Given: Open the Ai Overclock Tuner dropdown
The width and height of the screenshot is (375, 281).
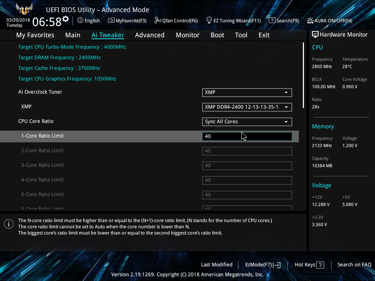Looking at the screenshot, I should pos(247,93).
